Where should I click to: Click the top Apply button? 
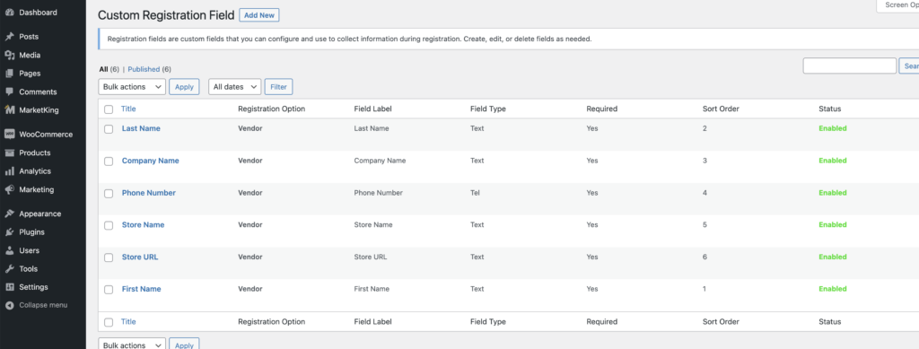[x=184, y=87]
